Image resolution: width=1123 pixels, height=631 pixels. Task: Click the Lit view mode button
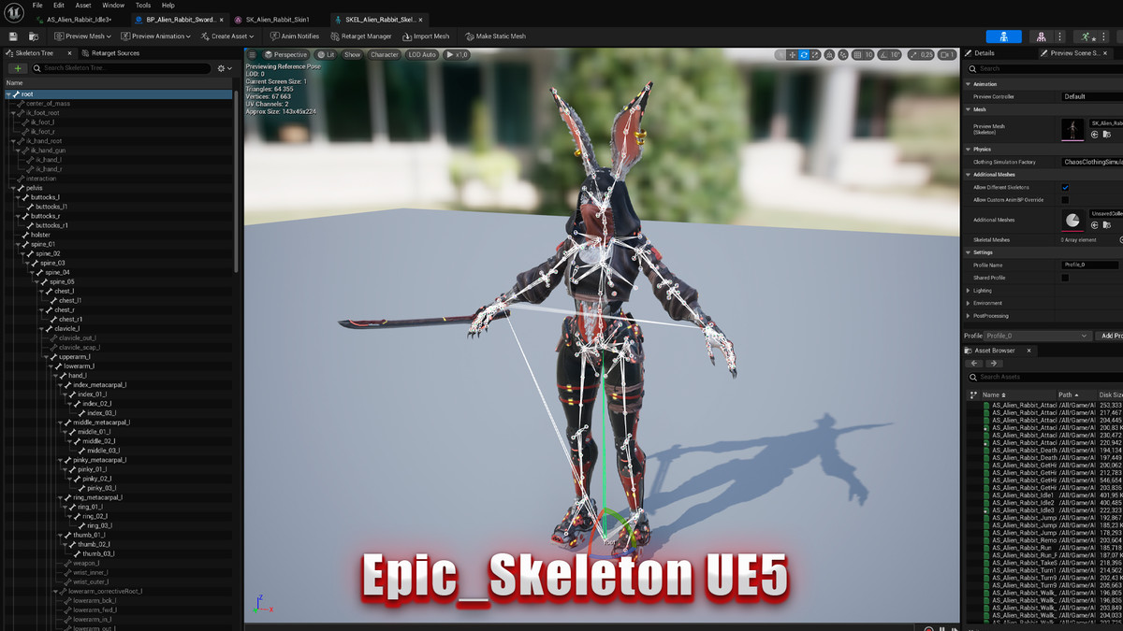click(326, 55)
